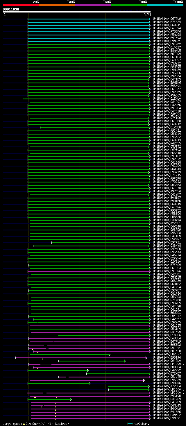Viewport: 186px width, 426px height.
Task: Select the UniRef100_P93252 label
Action: click(167, 210)
